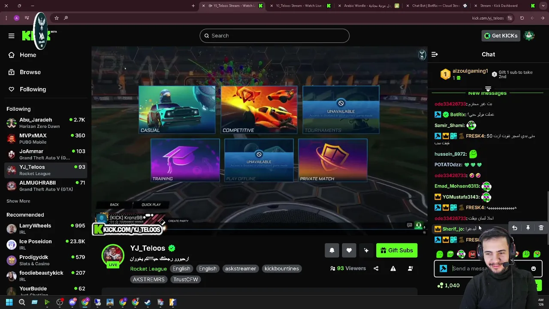Switch to Chat Bot BotRix tab
This screenshot has width=549, height=309.
[x=436, y=6]
